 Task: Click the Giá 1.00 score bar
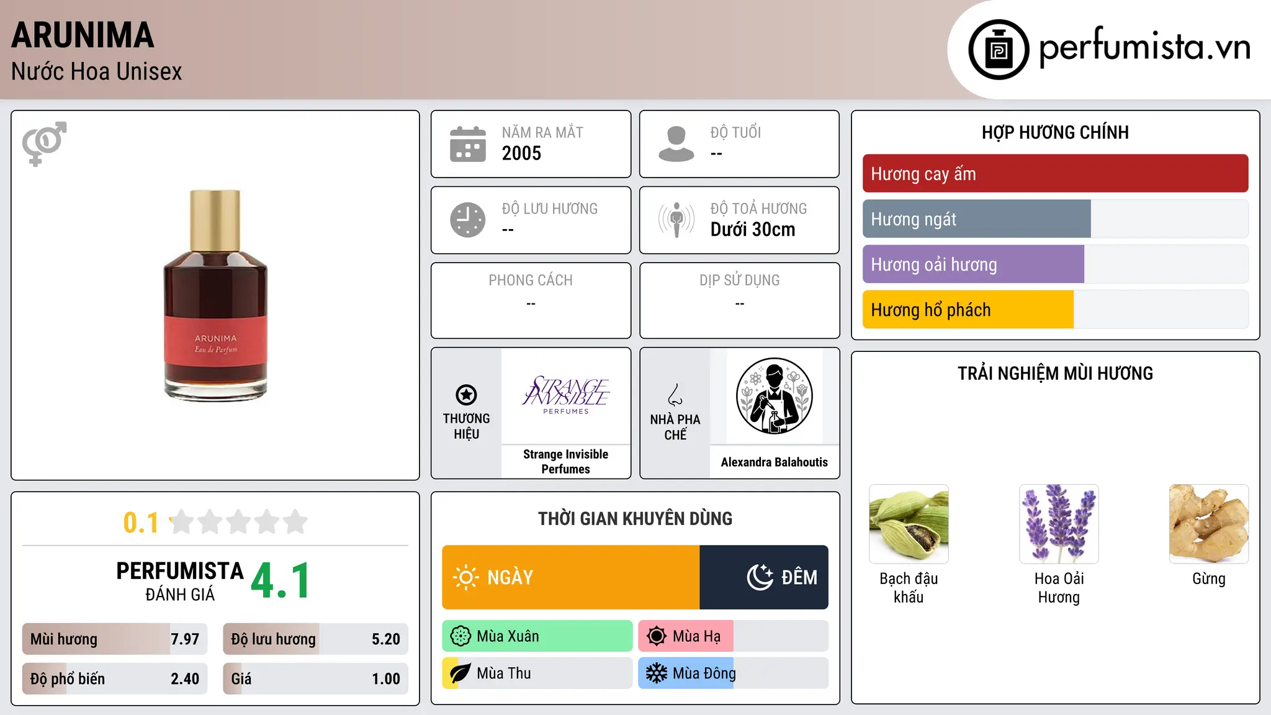point(316,679)
